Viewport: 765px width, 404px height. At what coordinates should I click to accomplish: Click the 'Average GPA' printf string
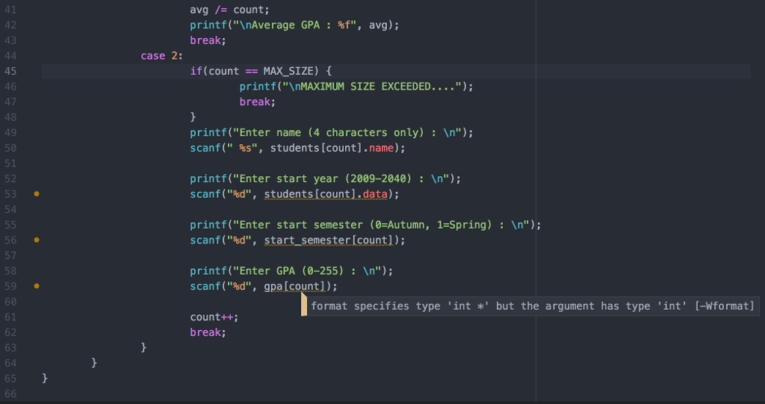[294, 25]
